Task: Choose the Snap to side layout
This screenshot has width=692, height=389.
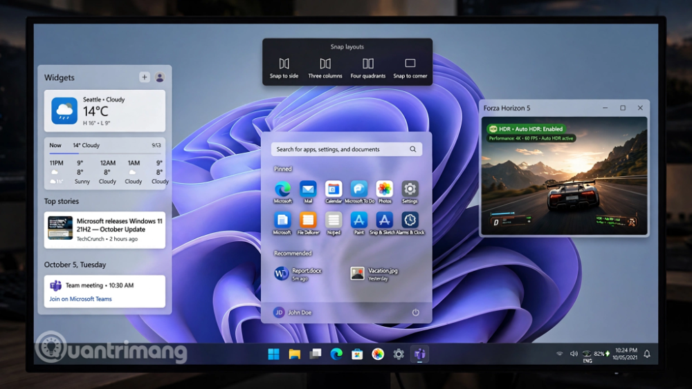Action: 284,68
